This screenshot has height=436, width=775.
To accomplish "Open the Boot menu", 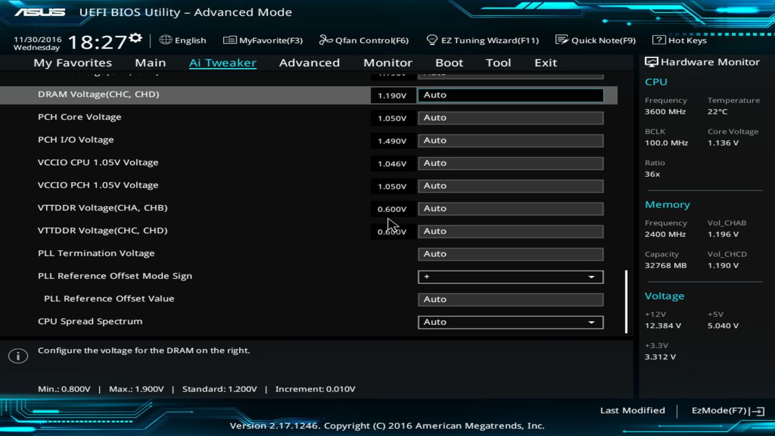I will pos(449,62).
